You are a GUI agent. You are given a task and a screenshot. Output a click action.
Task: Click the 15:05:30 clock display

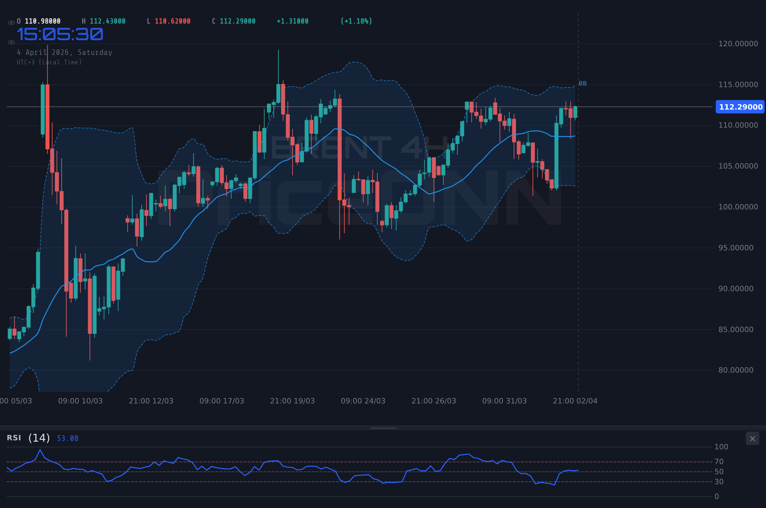[x=60, y=35]
